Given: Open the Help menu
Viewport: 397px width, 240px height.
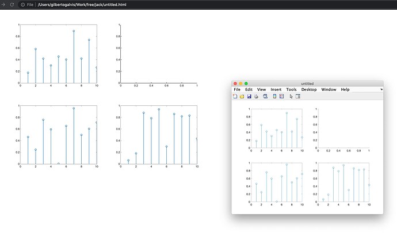Looking at the screenshot, I should point(345,89).
